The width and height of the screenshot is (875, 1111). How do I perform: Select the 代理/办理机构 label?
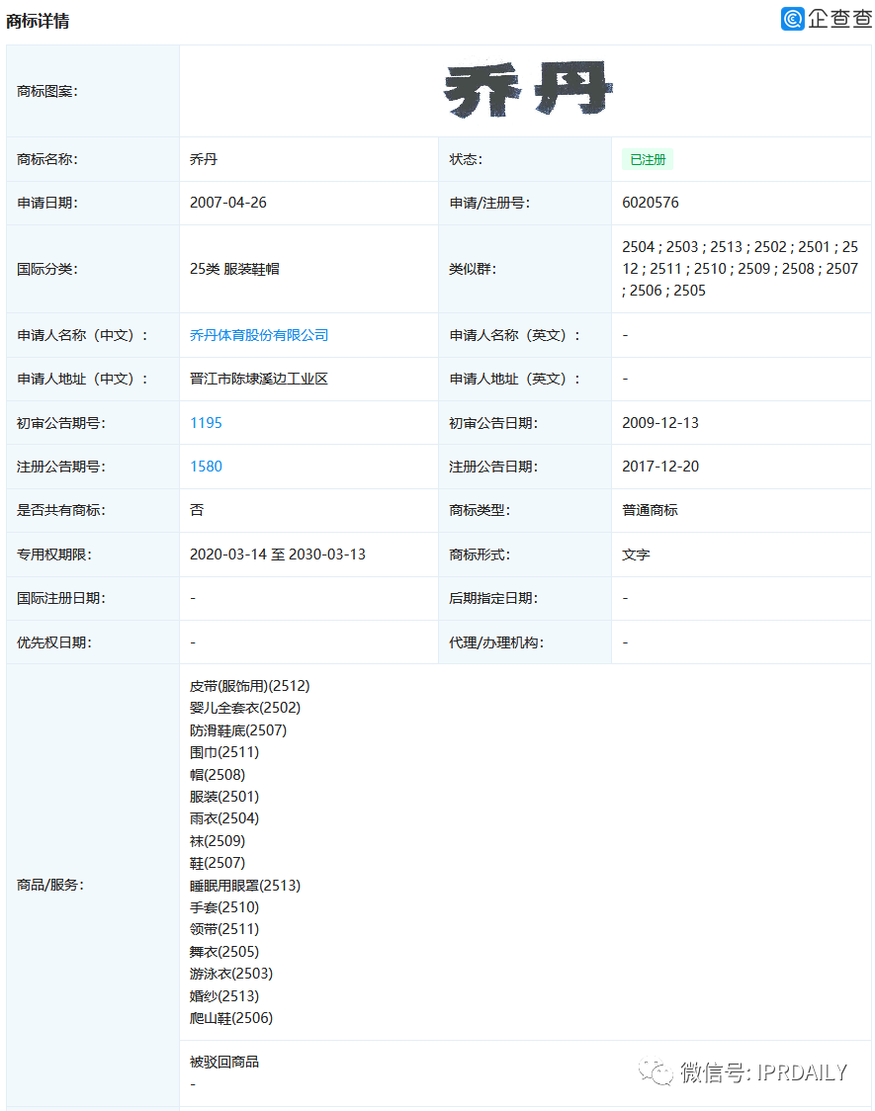tap(496, 642)
